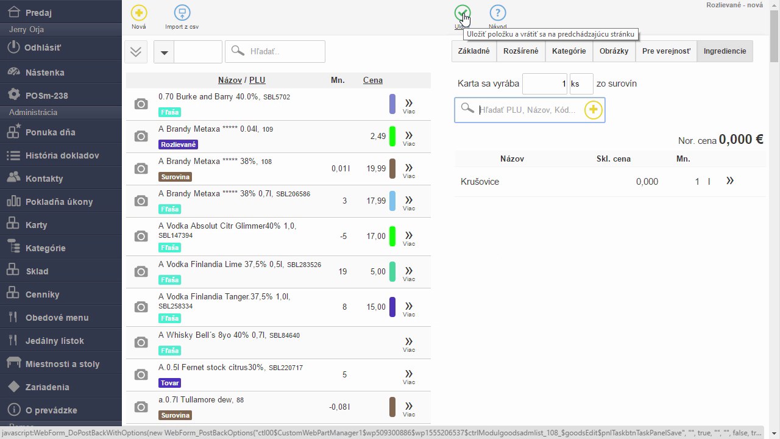Open Kategórie in sidebar
Viewport: 780px width, 439px height.
click(61, 248)
